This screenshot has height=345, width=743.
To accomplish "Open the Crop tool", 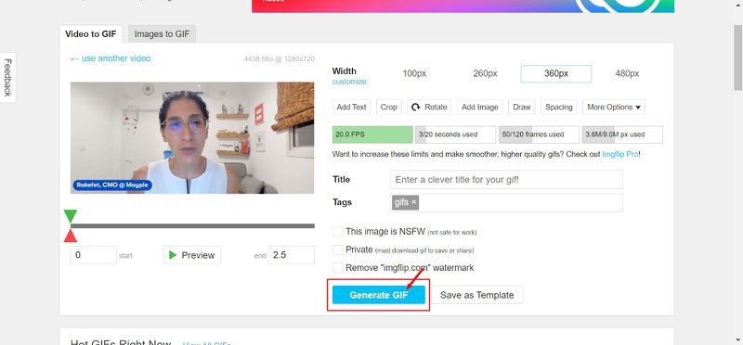I will (x=388, y=107).
